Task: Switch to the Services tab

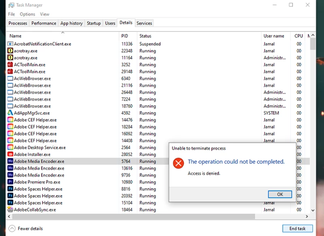Action: 144,23
